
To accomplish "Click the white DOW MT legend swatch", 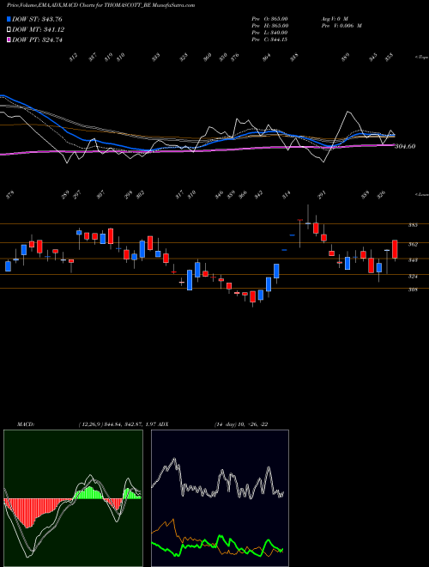I will coord(9,30).
